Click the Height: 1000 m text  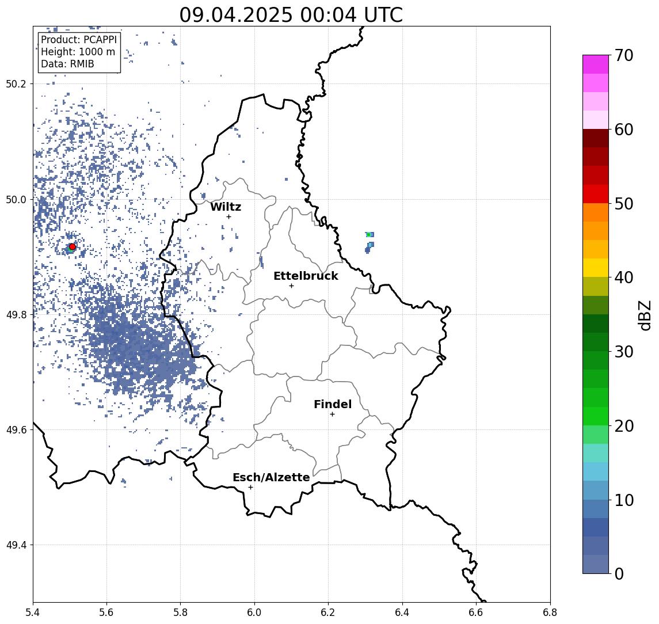[78, 52]
